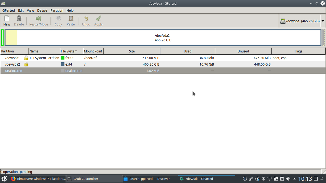This screenshot has height=183, width=326.
Task: Click the locked folder (Vaults) tray icon
Action: pos(276,179)
